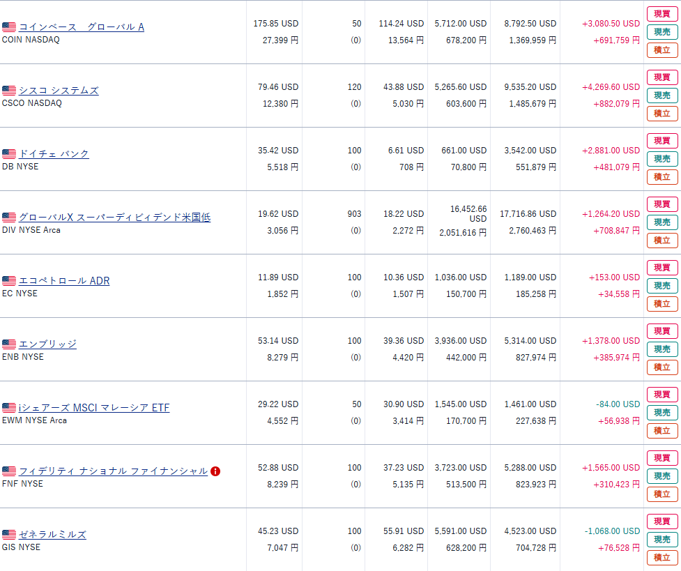681x571 pixels.
Task: Click the US flag icon in the DIV row
Action: point(9,218)
